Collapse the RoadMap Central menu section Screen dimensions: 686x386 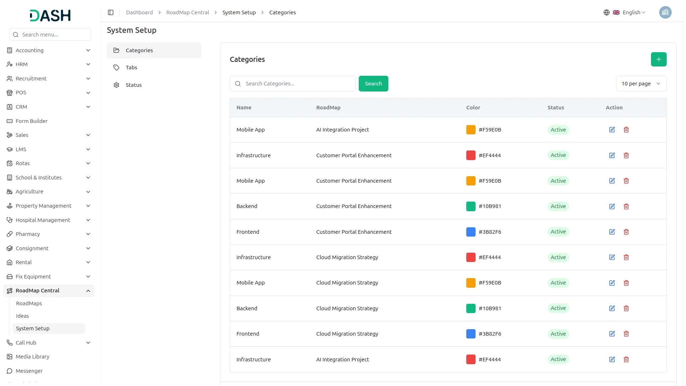(x=88, y=291)
